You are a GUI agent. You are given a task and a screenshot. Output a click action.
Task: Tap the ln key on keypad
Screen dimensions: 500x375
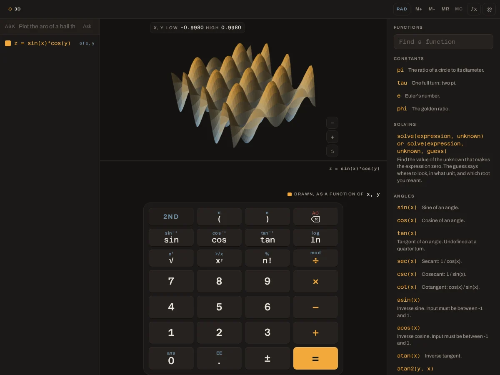(315, 237)
